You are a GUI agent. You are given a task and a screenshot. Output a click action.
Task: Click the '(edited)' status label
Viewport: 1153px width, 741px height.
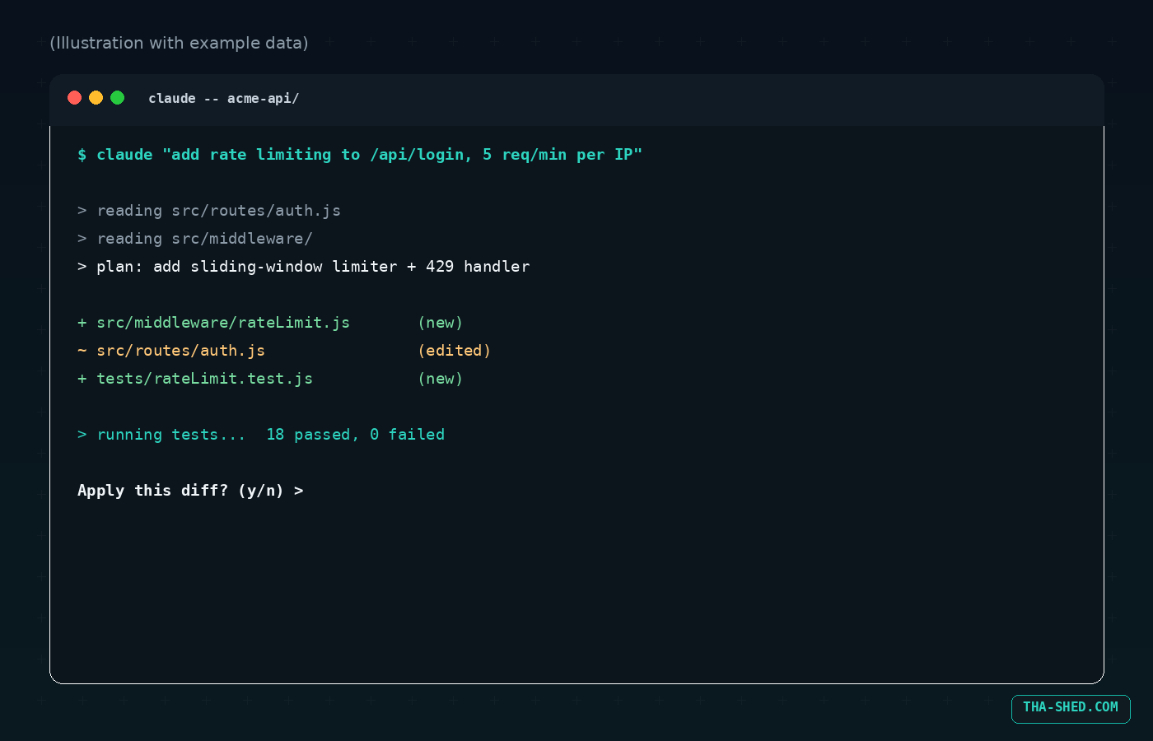(x=455, y=351)
